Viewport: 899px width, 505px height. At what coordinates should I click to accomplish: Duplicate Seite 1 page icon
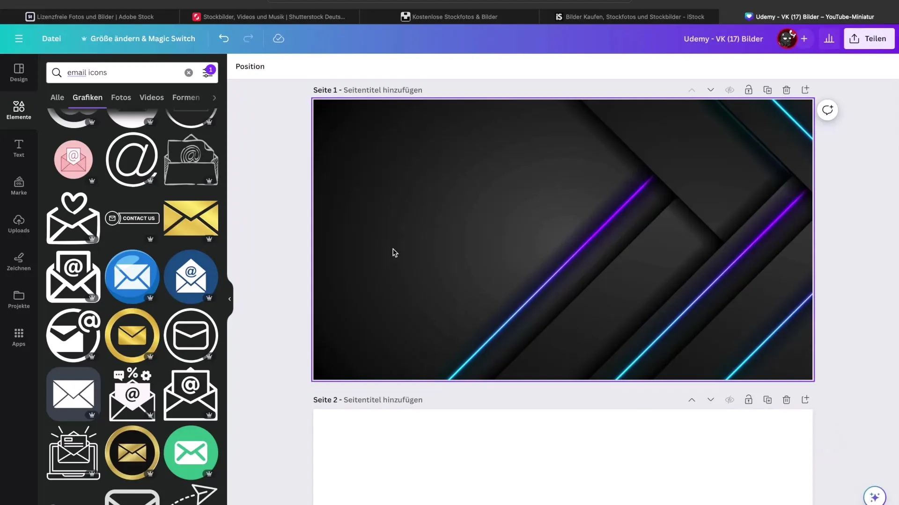point(767,90)
